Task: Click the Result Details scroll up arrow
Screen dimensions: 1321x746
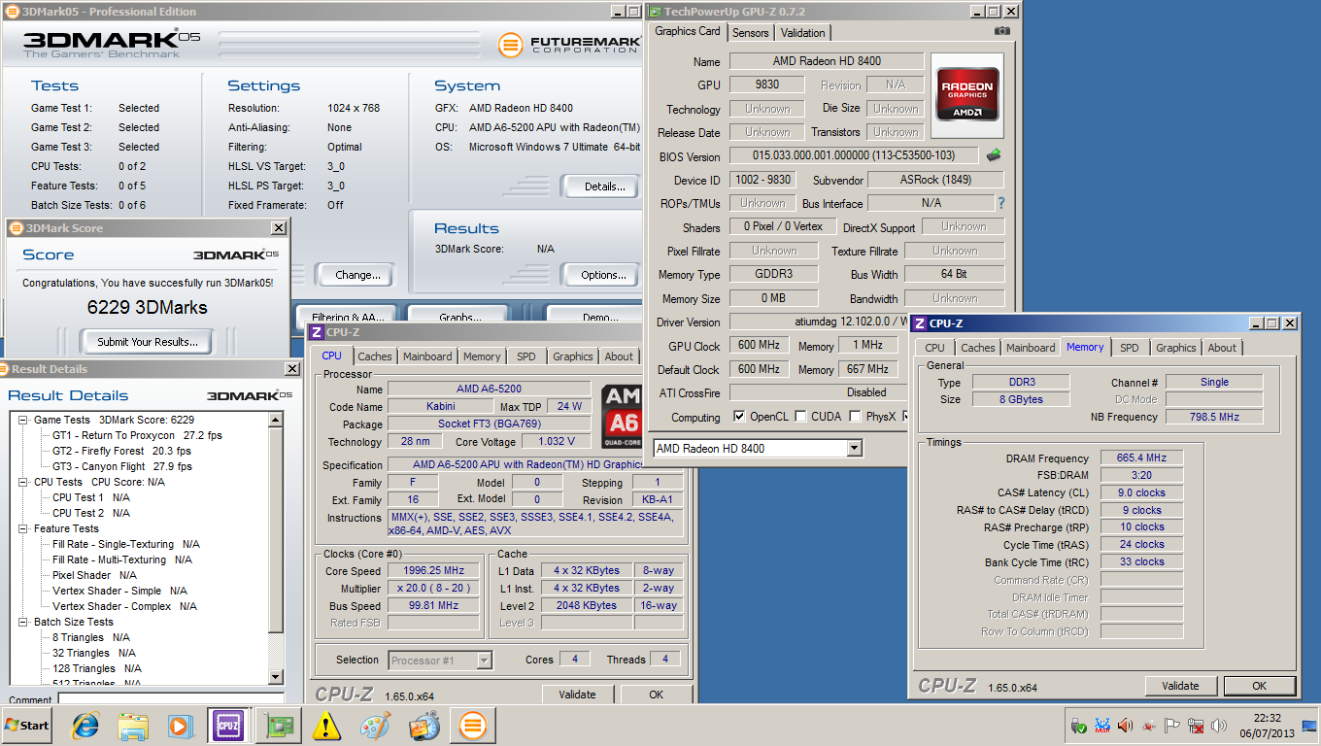Action: pyautogui.click(x=275, y=420)
